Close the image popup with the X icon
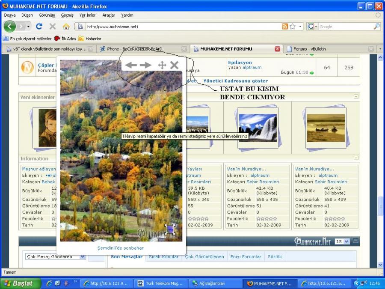This screenshot has width=385, height=289. [x=175, y=65]
